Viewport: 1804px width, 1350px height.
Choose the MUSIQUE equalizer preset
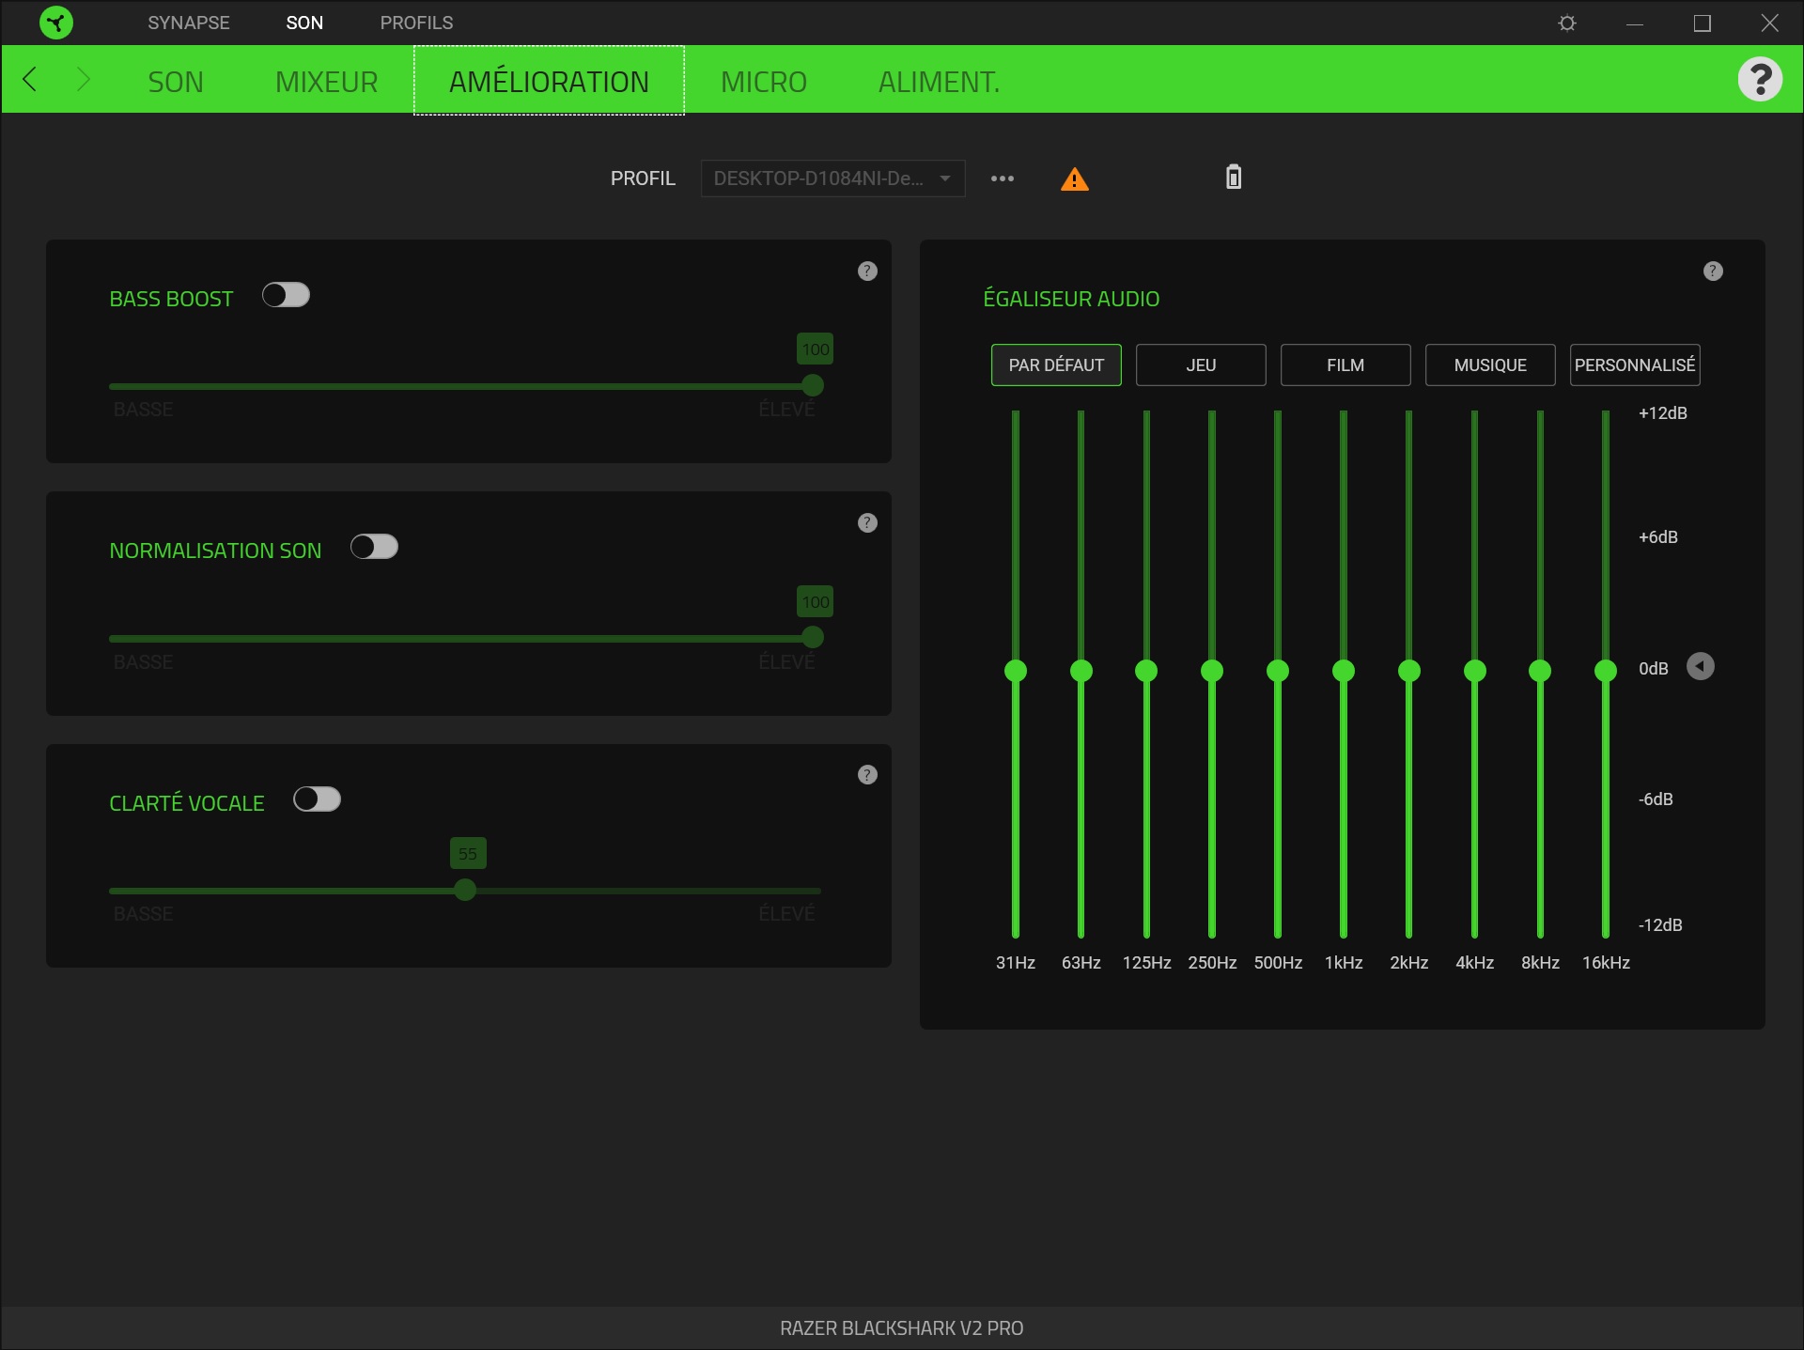[1489, 365]
